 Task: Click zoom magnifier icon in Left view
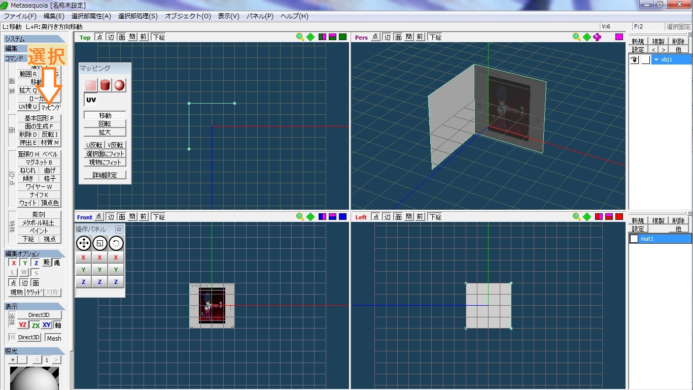577,217
